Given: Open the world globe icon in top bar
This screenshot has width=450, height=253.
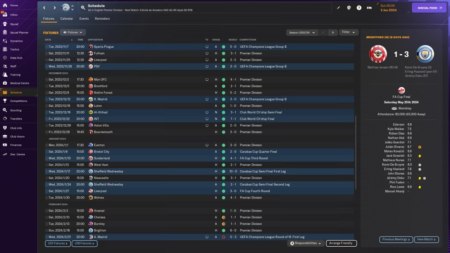Looking at the screenshot, I should [x=349, y=8].
